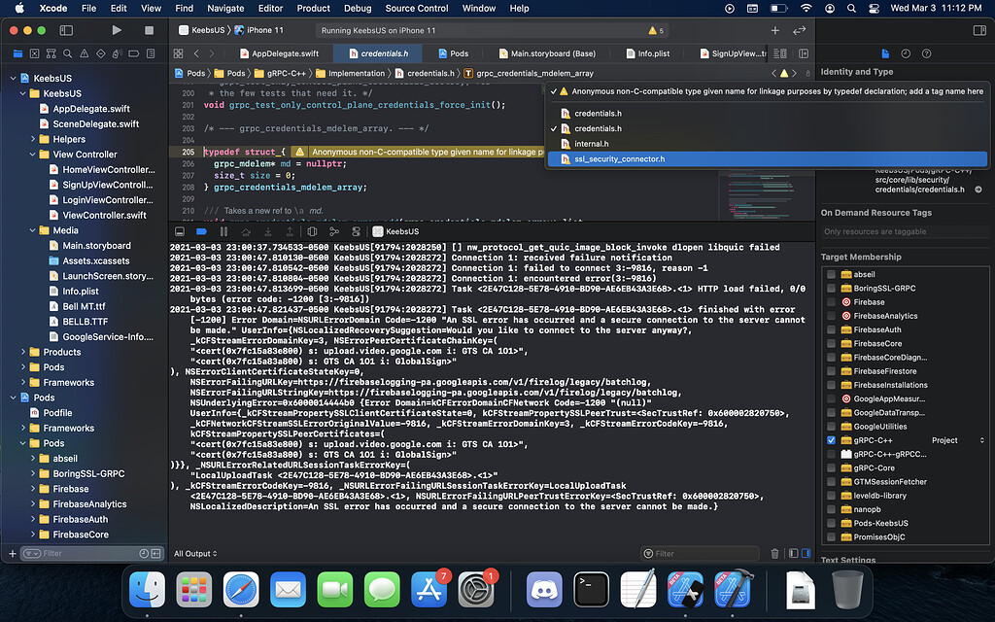Image resolution: width=995 pixels, height=622 pixels.
Task: Open the Source Control menu
Action: 416,8
